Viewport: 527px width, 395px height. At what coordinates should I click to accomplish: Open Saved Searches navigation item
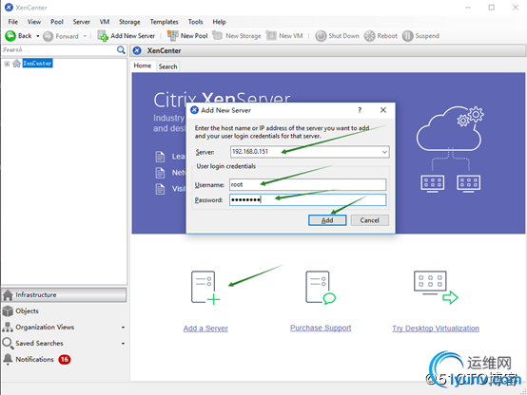coord(39,343)
